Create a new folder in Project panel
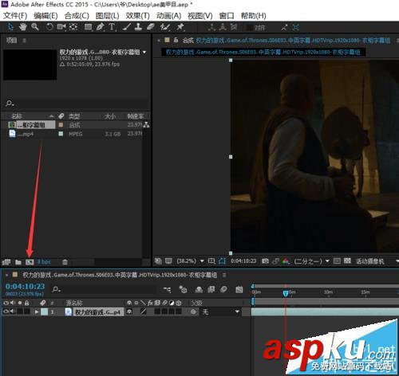Screen dimensions: 399x376 pos(18,262)
